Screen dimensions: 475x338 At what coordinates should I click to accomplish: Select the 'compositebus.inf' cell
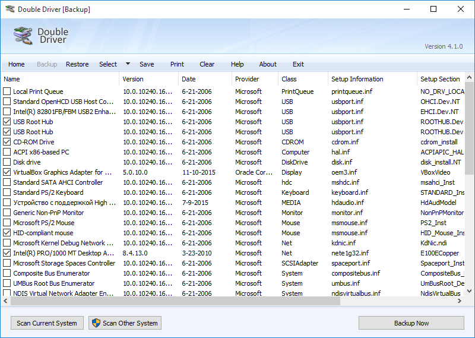click(x=356, y=273)
